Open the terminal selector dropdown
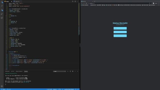Image resolution: width=160 pixels, height=90 pixels. coord(59,71)
